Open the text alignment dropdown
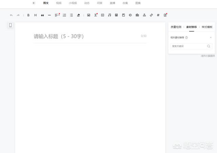Screen dimensions: 217x153 coord(57,15)
